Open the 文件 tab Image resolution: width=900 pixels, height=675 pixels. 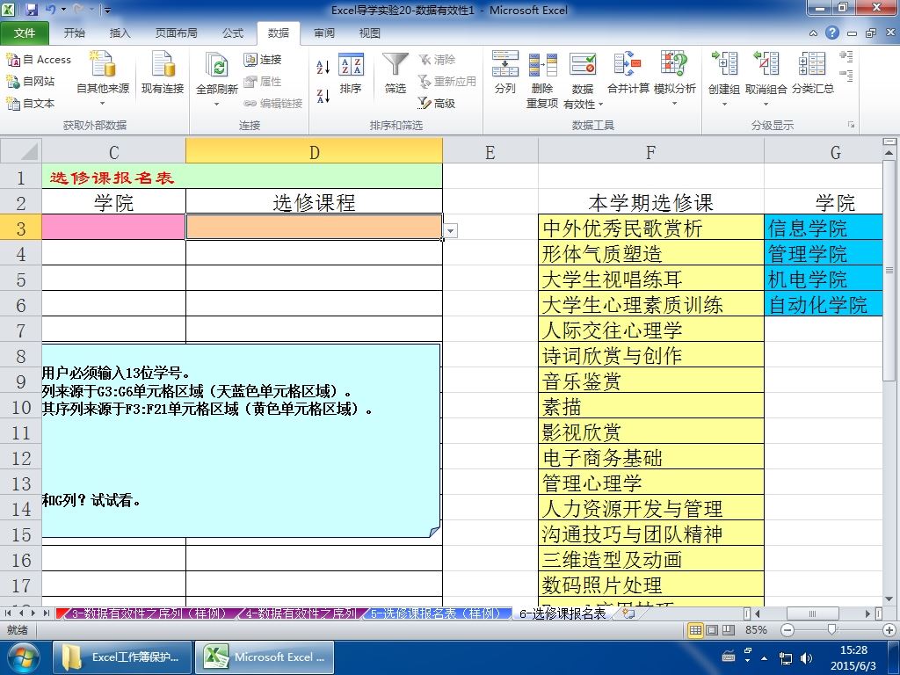point(24,33)
